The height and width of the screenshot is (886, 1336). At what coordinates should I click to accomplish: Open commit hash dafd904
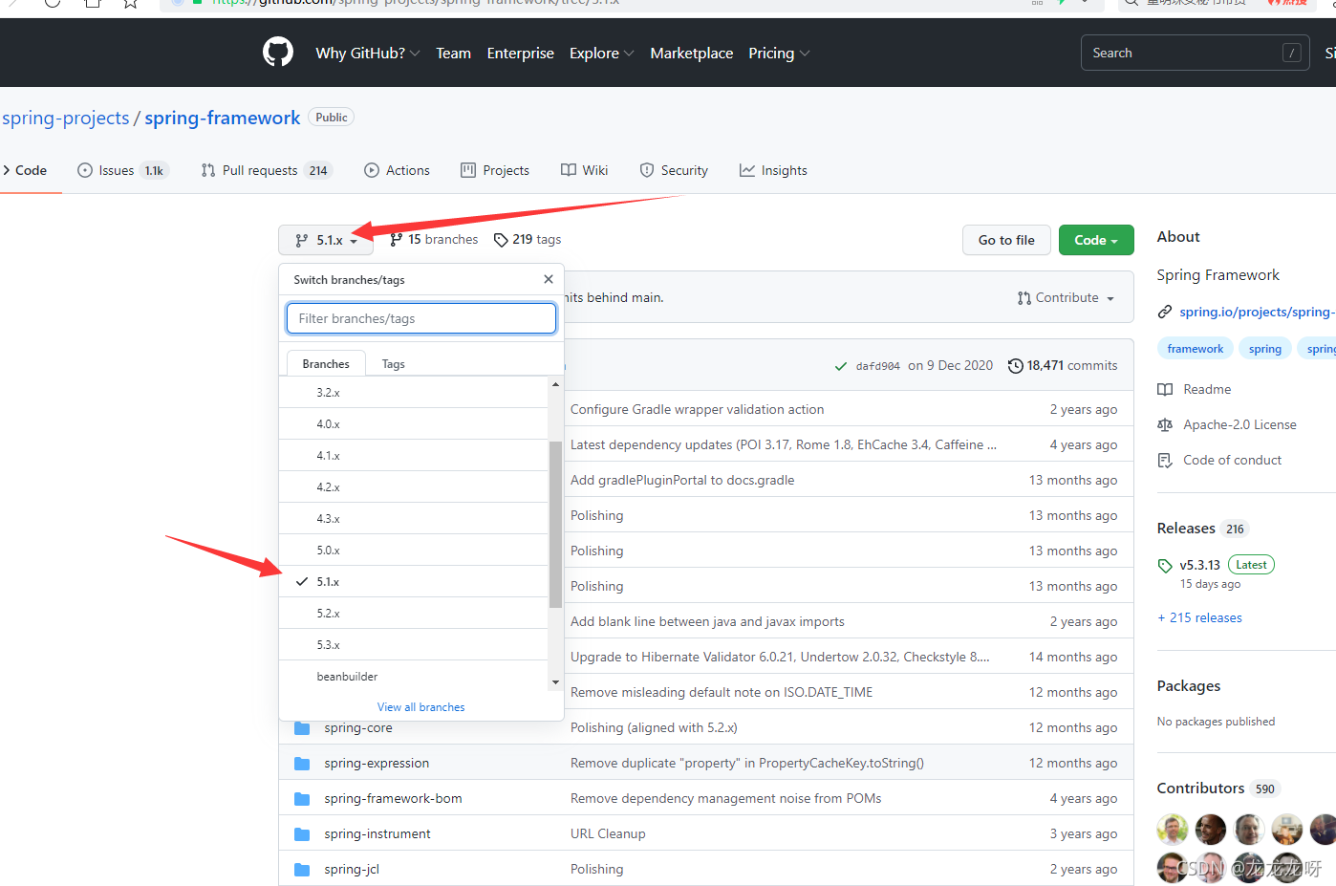click(877, 366)
